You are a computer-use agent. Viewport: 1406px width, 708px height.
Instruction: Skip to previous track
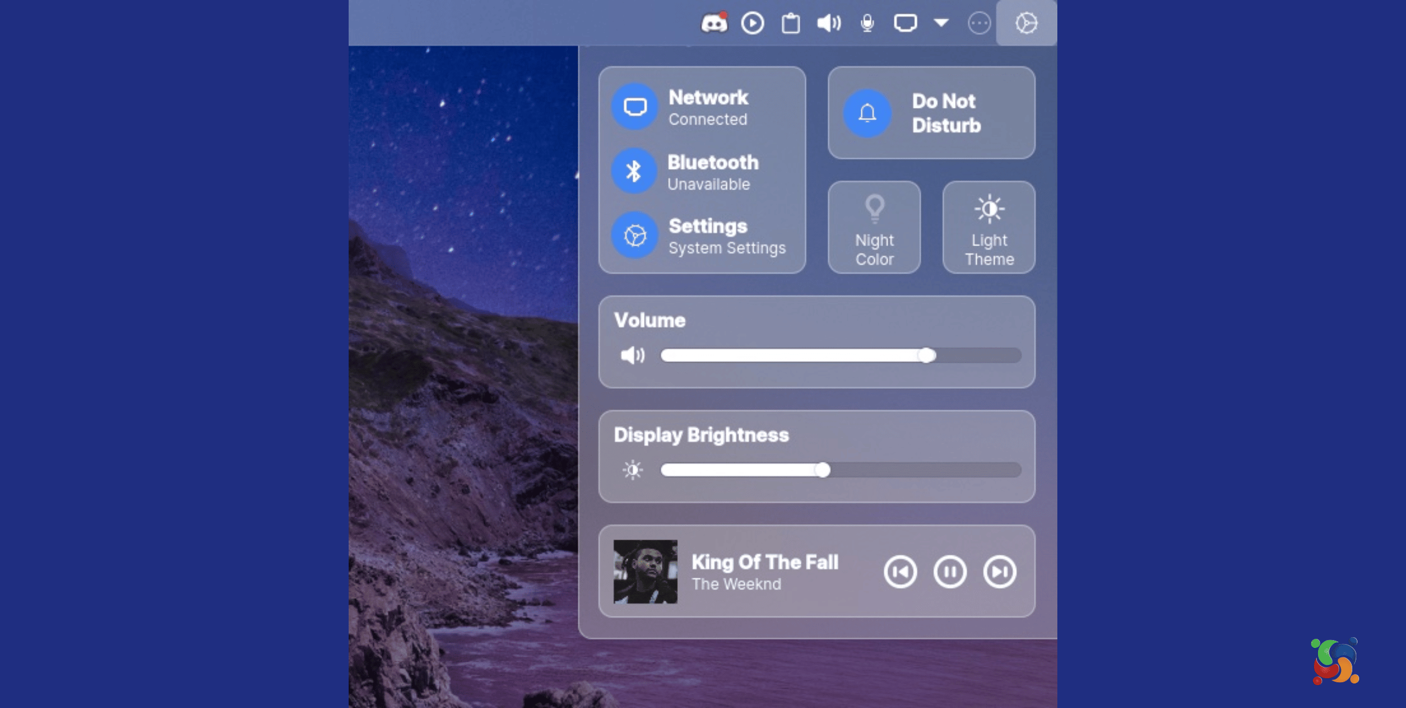[900, 572]
